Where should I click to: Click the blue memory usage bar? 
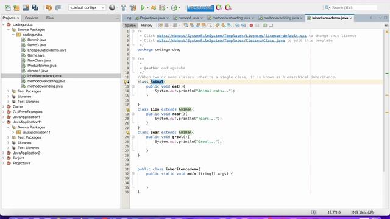(x=200, y=8)
